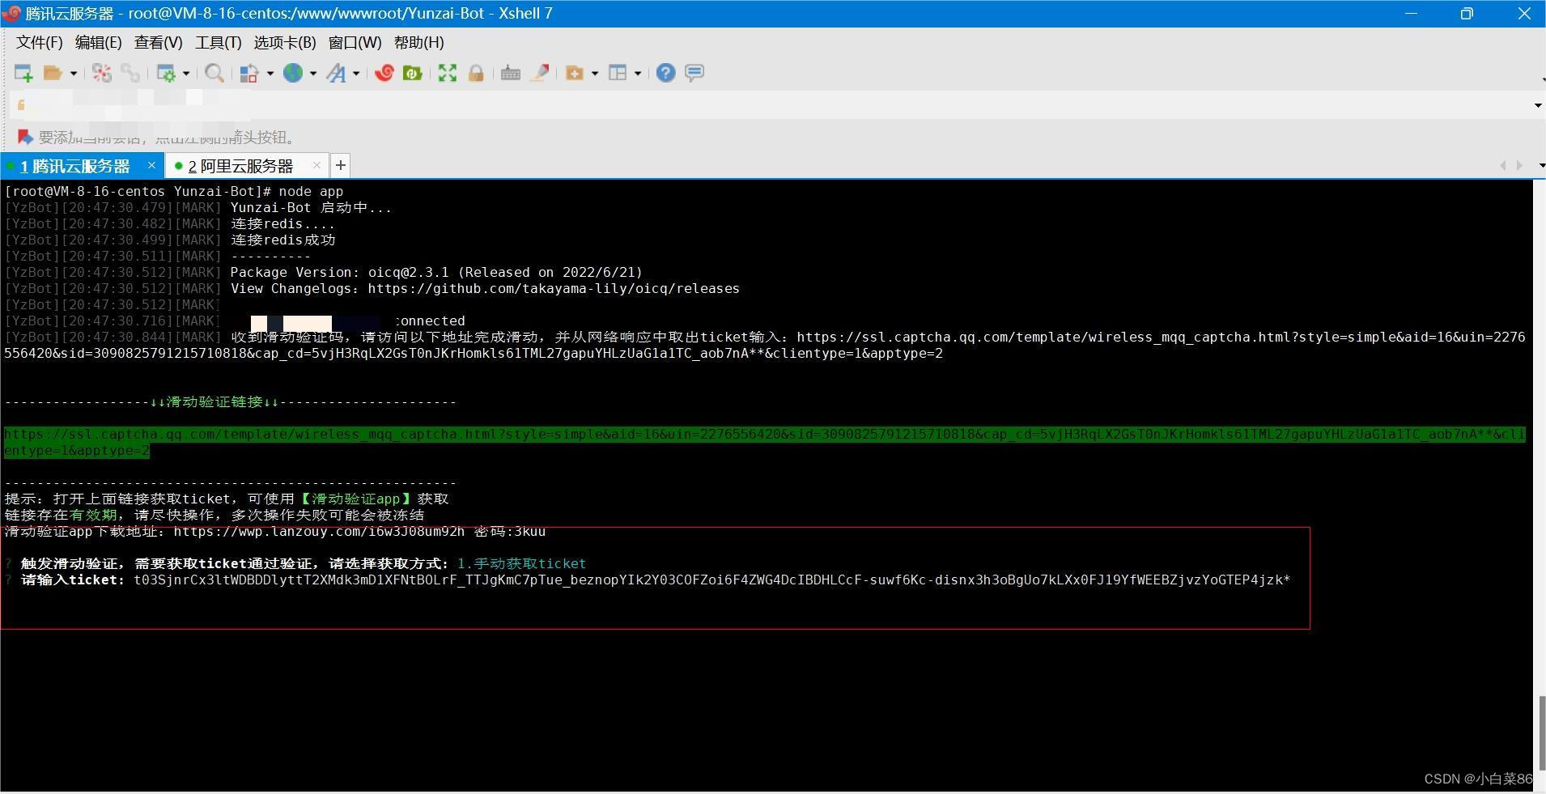
Task: Open the 查看(V) menu
Action: tap(158, 42)
